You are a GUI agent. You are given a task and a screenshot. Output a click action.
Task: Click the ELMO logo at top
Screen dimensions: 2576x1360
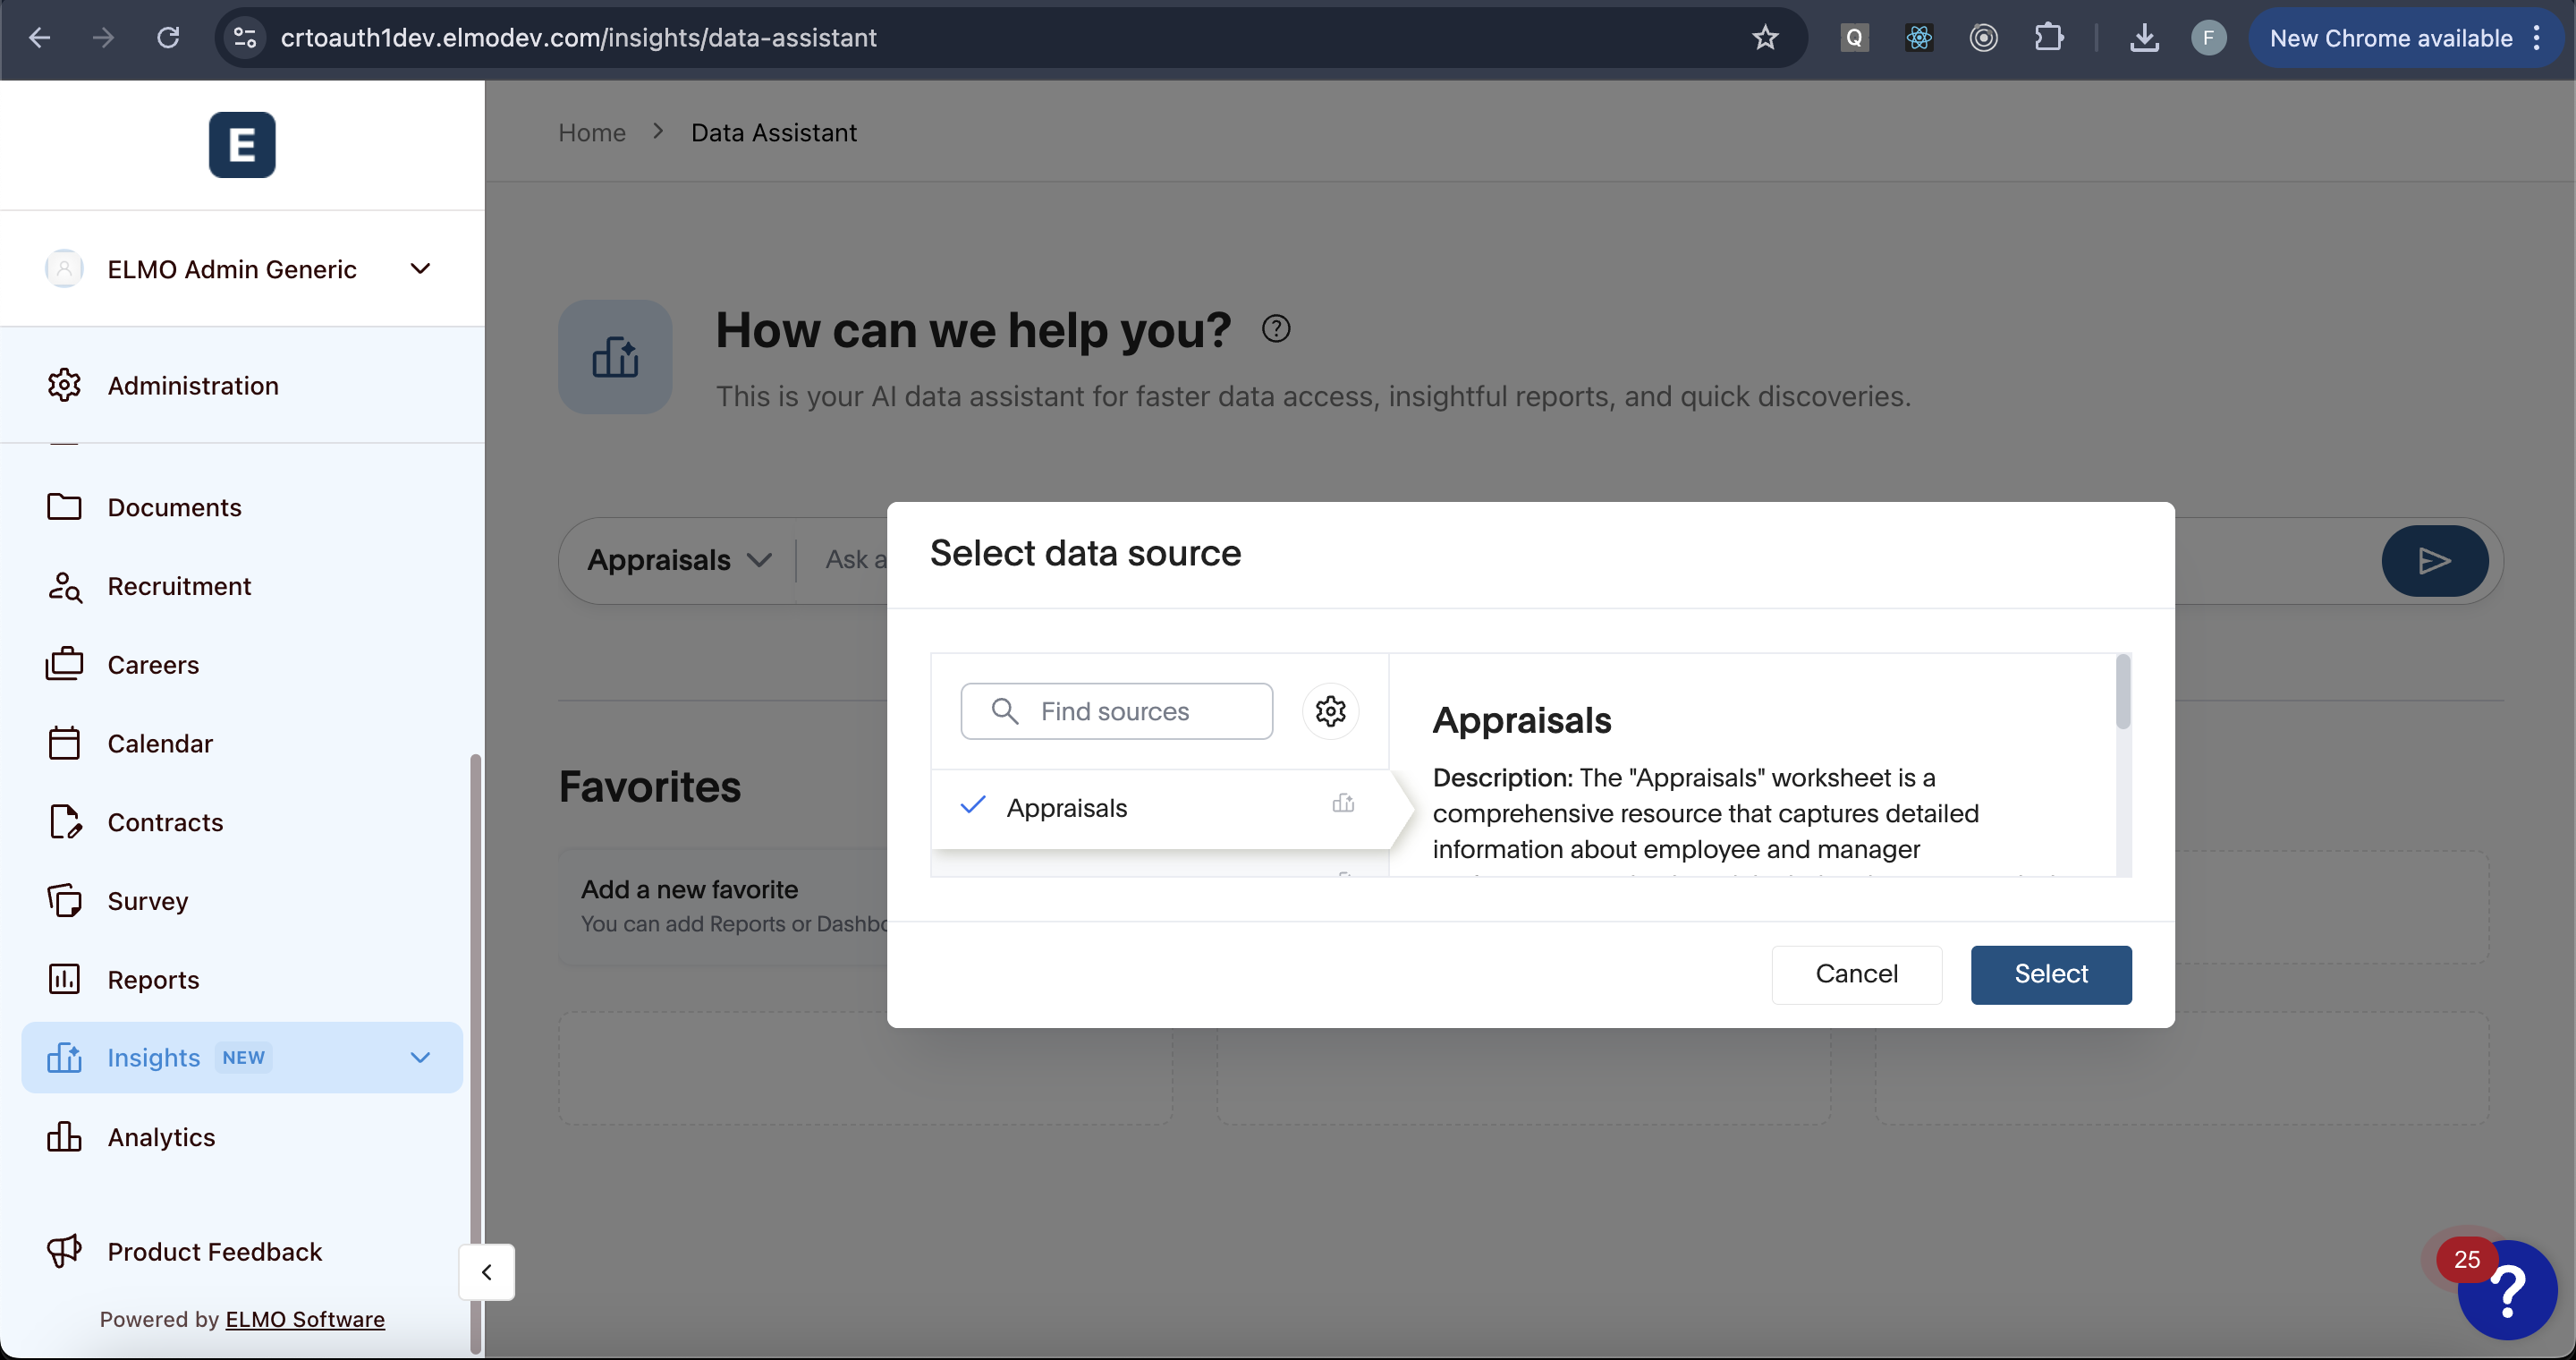coord(242,145)
